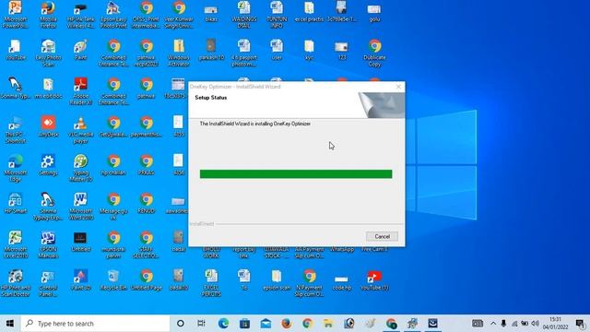Open Microsoft Store from the taskbar
The image size is (590, 332).
pyautogui.click(x=244, y=324)
